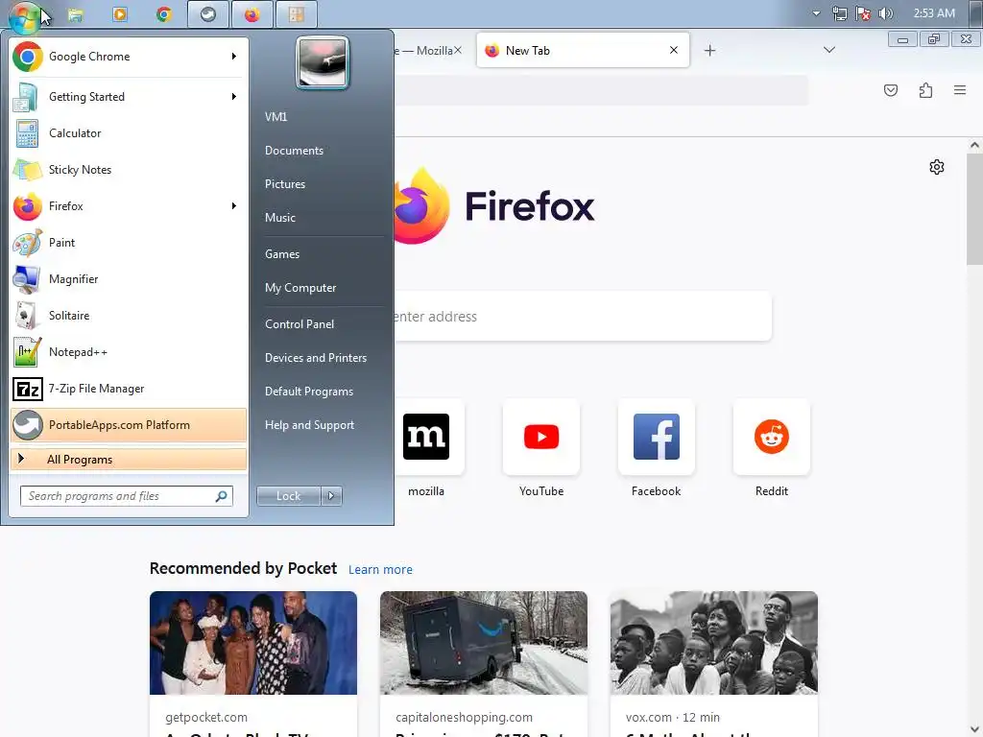
Task: Open the YouTube shortcut tile
Action: tap(541, 437)
